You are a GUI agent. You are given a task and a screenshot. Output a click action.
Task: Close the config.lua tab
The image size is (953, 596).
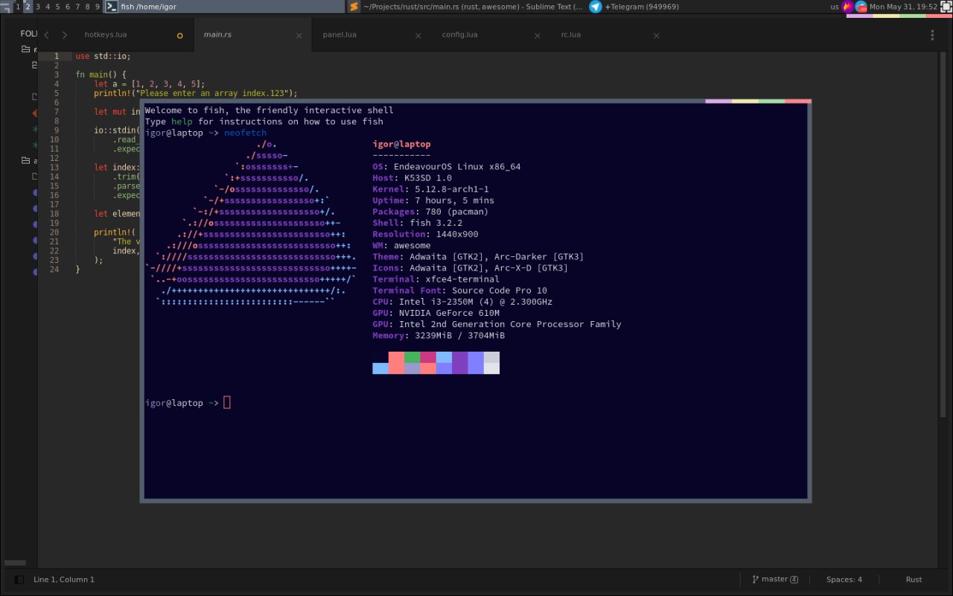click(537, 36)
